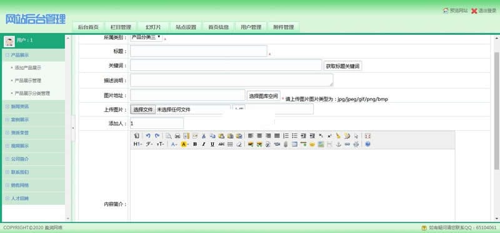500x233 pixels.
Task: Switch to the 栏目管理 tab
Action: (x=121, y=27)
